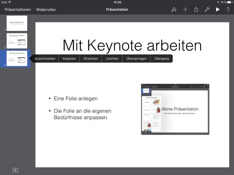Select the title Mit Keynote arbeiten
Image resolution: width=234 pixels, height=175 pixels.
point(132,46)
